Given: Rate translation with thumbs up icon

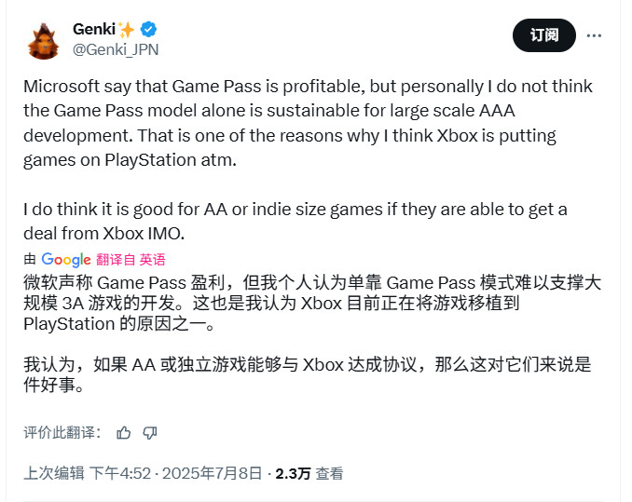Looking at the screenshot, I should (x=124, y=432).
